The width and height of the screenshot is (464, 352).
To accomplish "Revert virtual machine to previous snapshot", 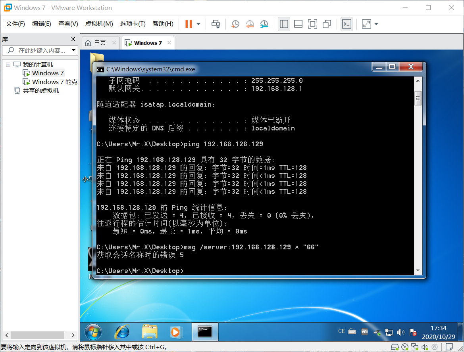I will [x=250, y=24].
